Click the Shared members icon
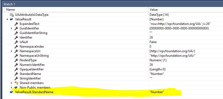Image resolution: width=223 pixels, height=99 pixels. (x=16, y=83)
